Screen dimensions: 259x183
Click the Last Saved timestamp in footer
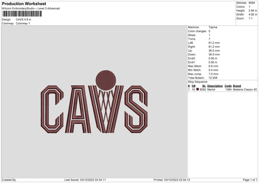point(85,180)
